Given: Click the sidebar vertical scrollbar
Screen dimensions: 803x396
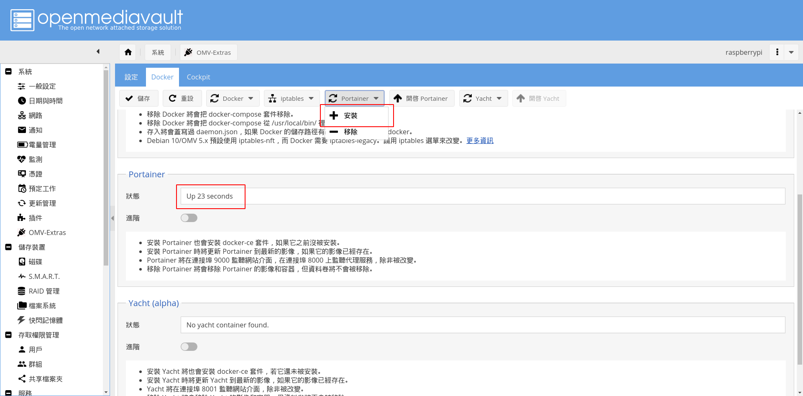Looking at the screenshot, I should coord(106,167).
